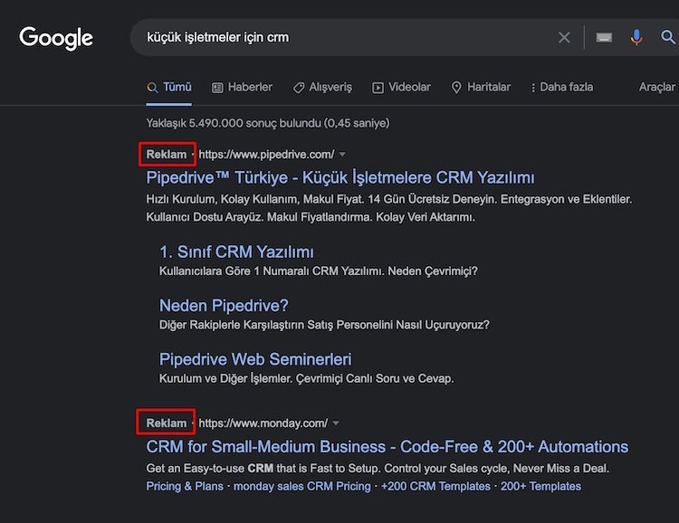This screenshot has height=523, width=679.
Task: Switch to Haberler tab
Action: pos(242,87)
